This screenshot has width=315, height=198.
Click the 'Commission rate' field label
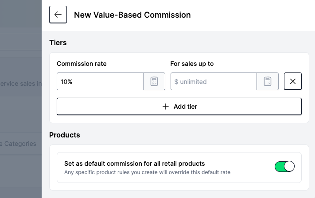pyautogui.click(x=82, y=64)
